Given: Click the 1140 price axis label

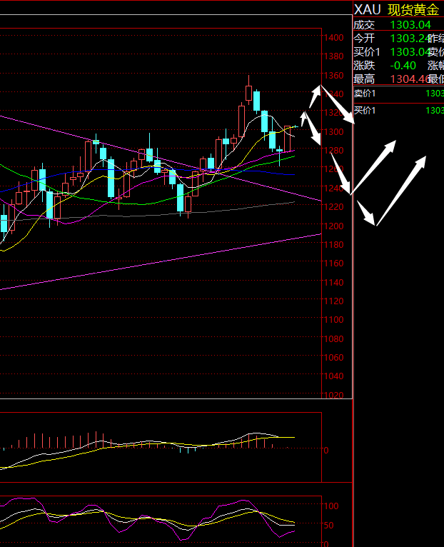Looking at the screenshot, I should pyautogui.click(x=334, y=282).
